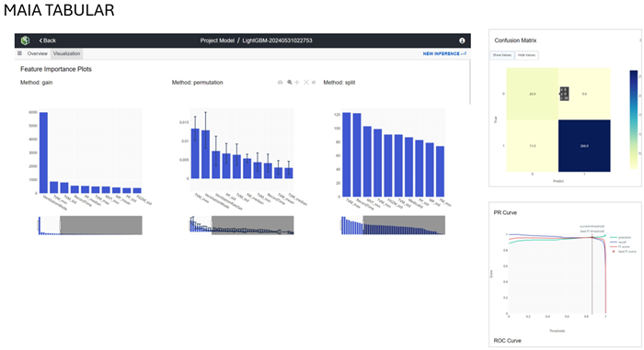Click the permutation plot range slider
Viewport: 644px width, 350px height.
pos(241,225)
